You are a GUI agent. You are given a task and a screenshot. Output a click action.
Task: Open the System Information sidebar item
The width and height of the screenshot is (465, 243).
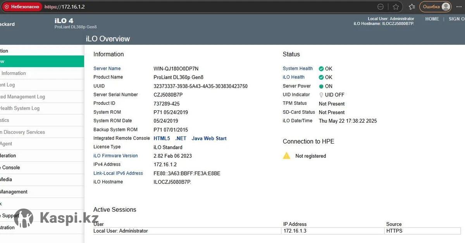(x=42, y=73)
